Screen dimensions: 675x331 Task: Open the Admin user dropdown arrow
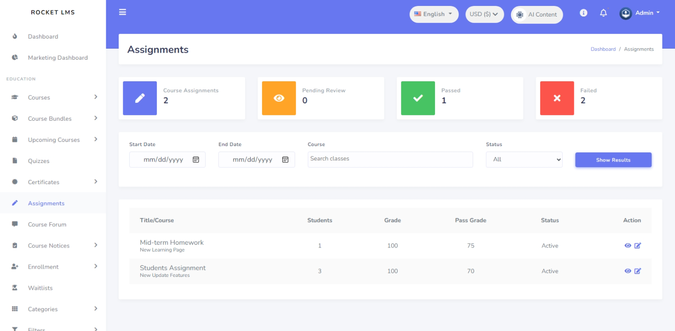pyautogui.click(x=658, y=13)
